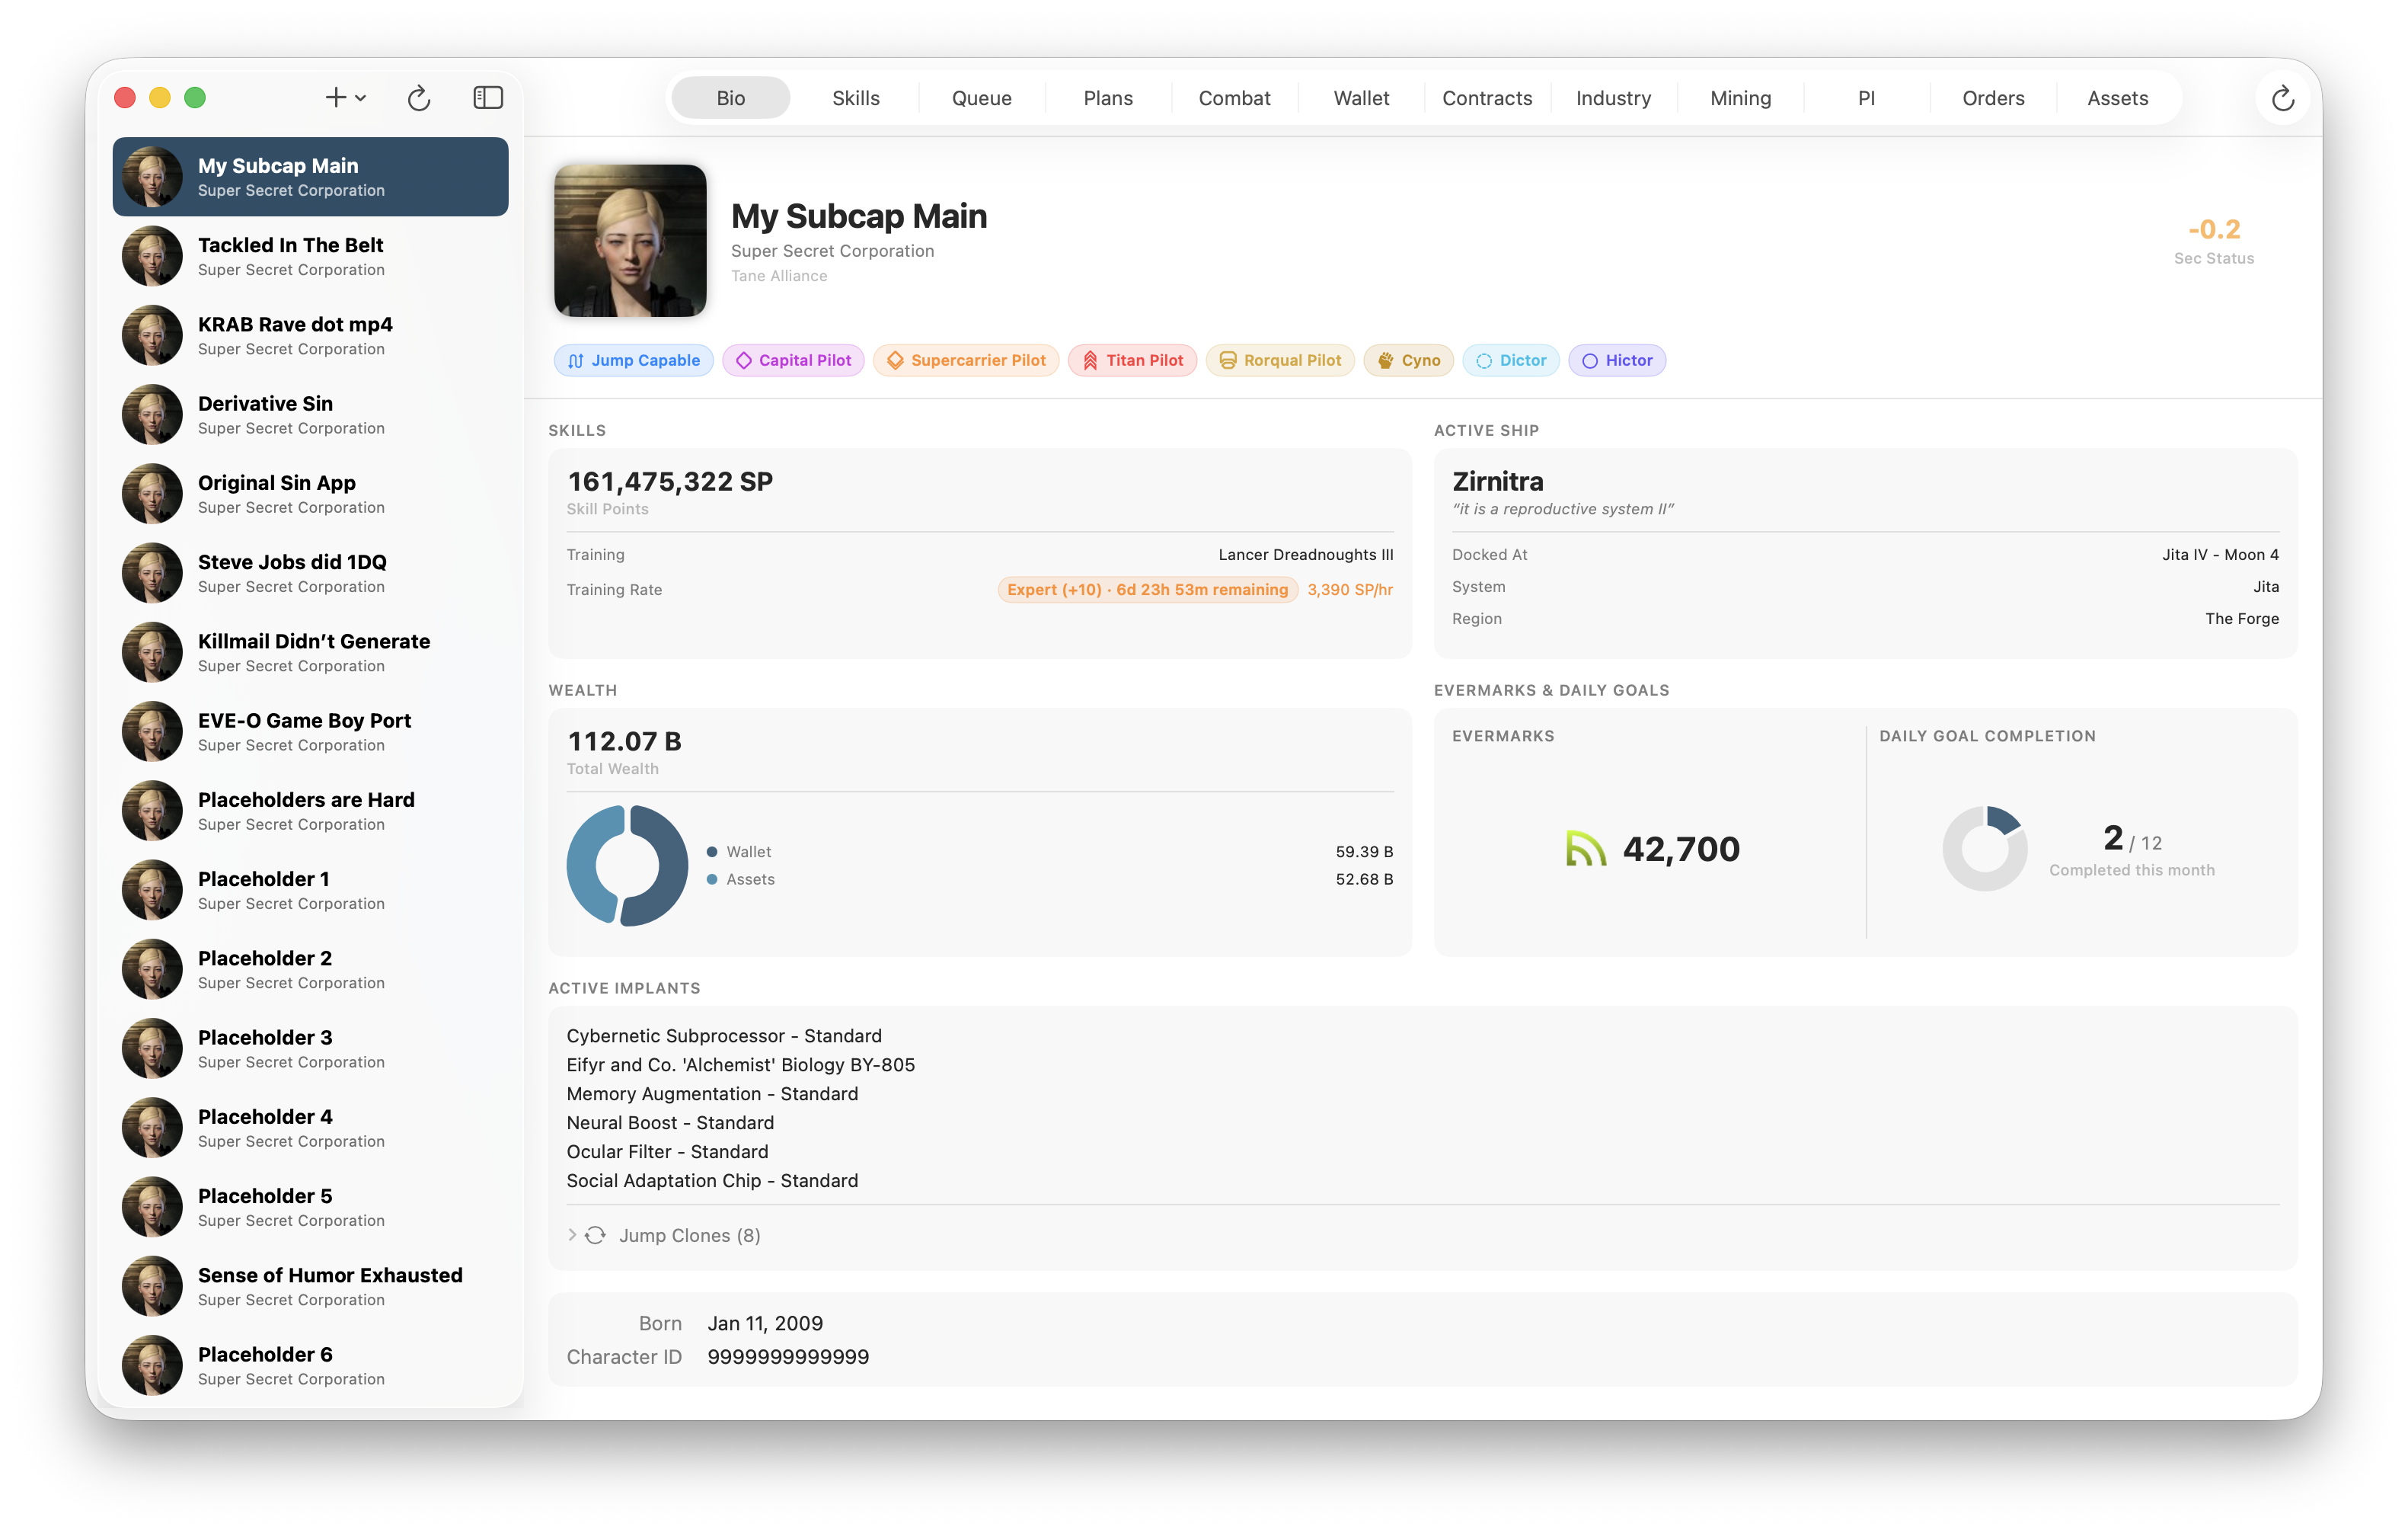Screen dimensions: 2408x1533
Task: Click the Assets legend dot
Action: (712, 879)
